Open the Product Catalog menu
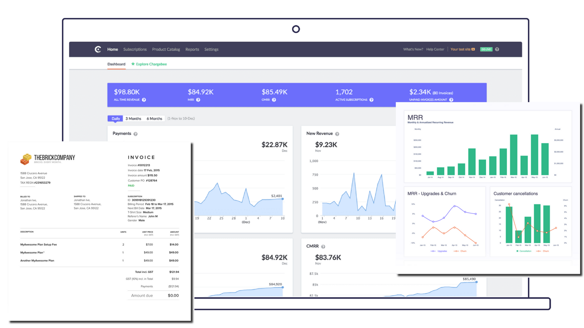Viewport: 584px width, 328px height. tap(166, 49)
